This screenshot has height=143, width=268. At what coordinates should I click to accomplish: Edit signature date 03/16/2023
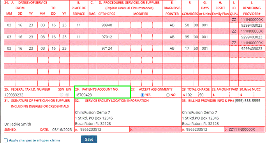pos(62,129)
